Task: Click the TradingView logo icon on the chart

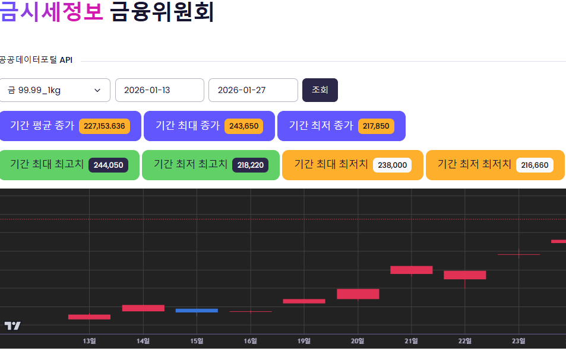Action: [x=13, y=325]
